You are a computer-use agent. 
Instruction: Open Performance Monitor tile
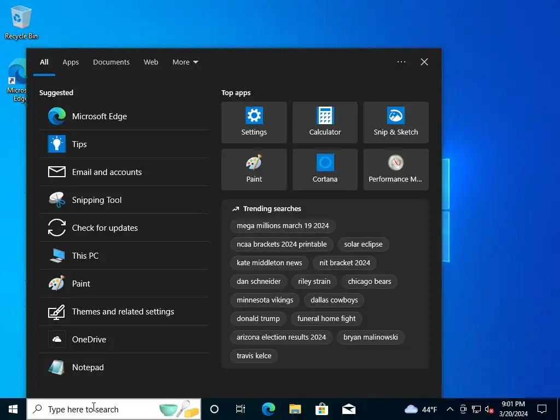click(x=396, y=170)
